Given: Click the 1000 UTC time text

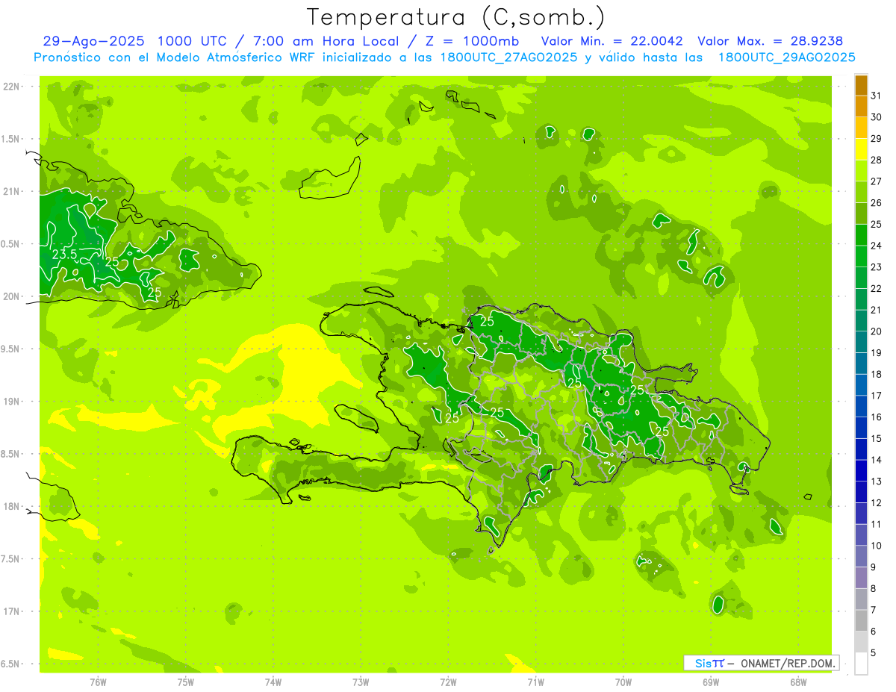Looking at the screenshot, I should pyautogui.click(x=196, y=42).
